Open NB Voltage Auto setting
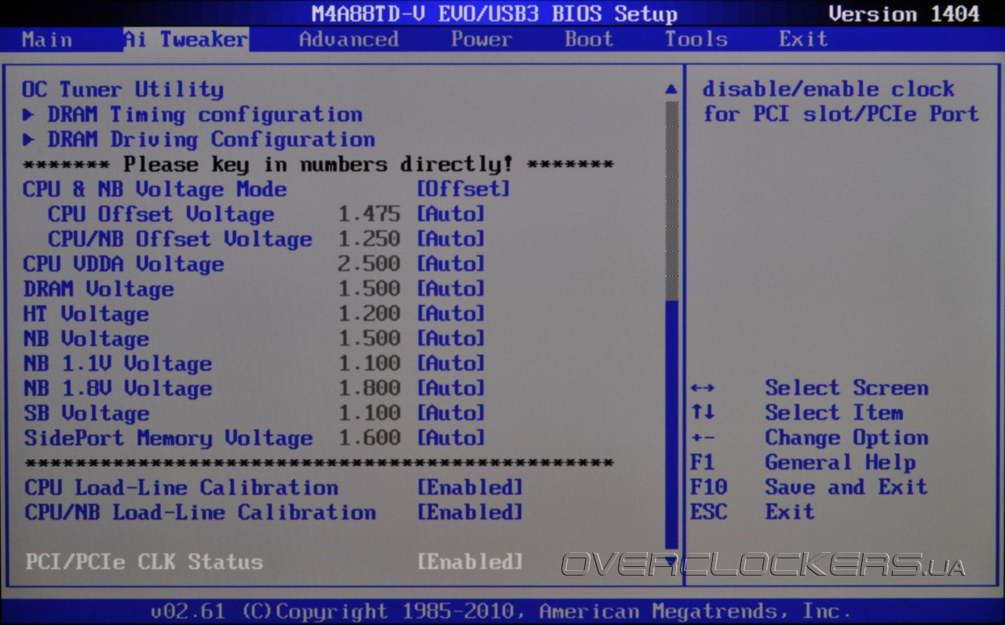This screenshot has width=1005, height=625. (451, 339)
